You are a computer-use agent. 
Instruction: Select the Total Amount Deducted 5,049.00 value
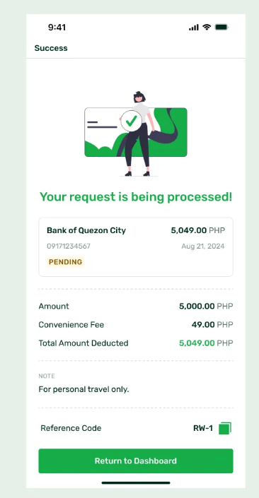(x=197, y=343)
